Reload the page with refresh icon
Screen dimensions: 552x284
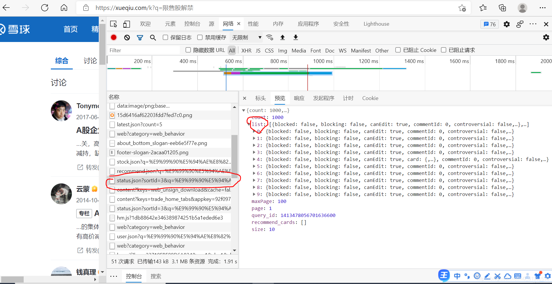point(45,8)
